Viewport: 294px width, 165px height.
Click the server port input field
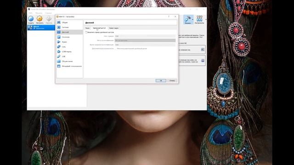[145, 36]
